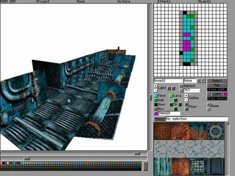Open the Effects menu
Image resolution: width=235 pixels, height=176 pixels.
pyautogui.click(x=164, y=2)
